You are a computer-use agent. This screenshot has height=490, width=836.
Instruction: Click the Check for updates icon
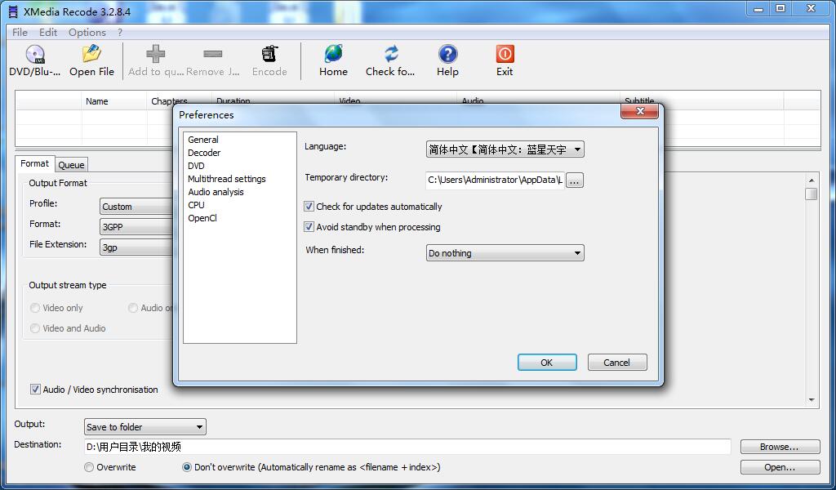click(391, 54)
